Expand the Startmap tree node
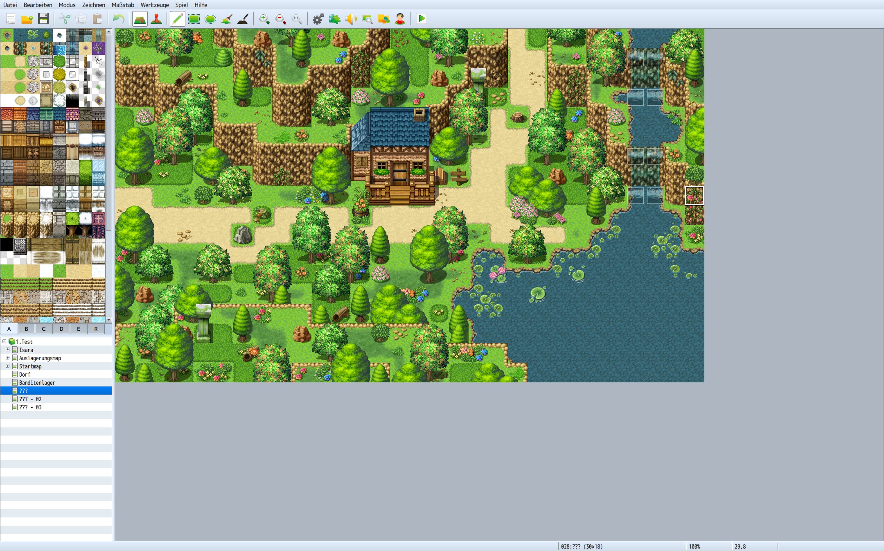Screen dimensions: 884x551 coord(7,366)
